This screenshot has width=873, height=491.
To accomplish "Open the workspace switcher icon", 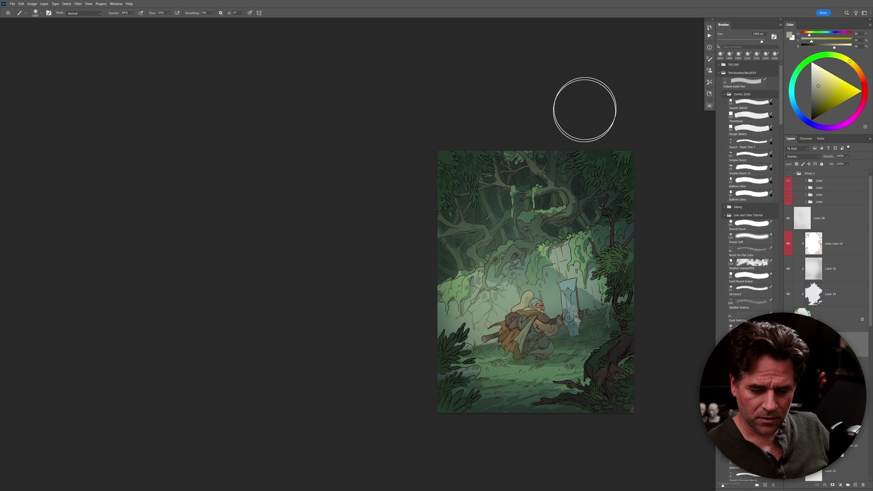I will tap(864, 13).
